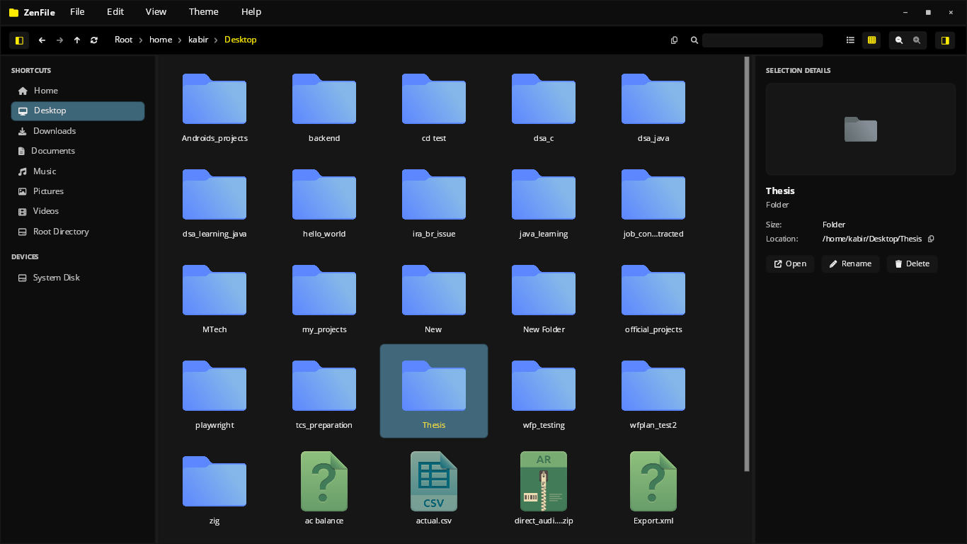Click the search magnifier icon
Viewport: 967px width, 544px height.
pyautogui.click(x=694, y=40)
